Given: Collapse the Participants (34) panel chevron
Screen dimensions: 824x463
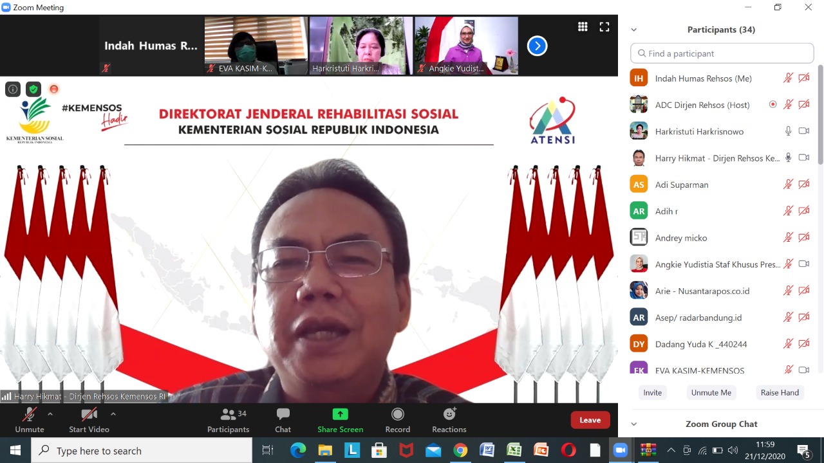Looking at the screenshot, I should (x=634, y=30).
